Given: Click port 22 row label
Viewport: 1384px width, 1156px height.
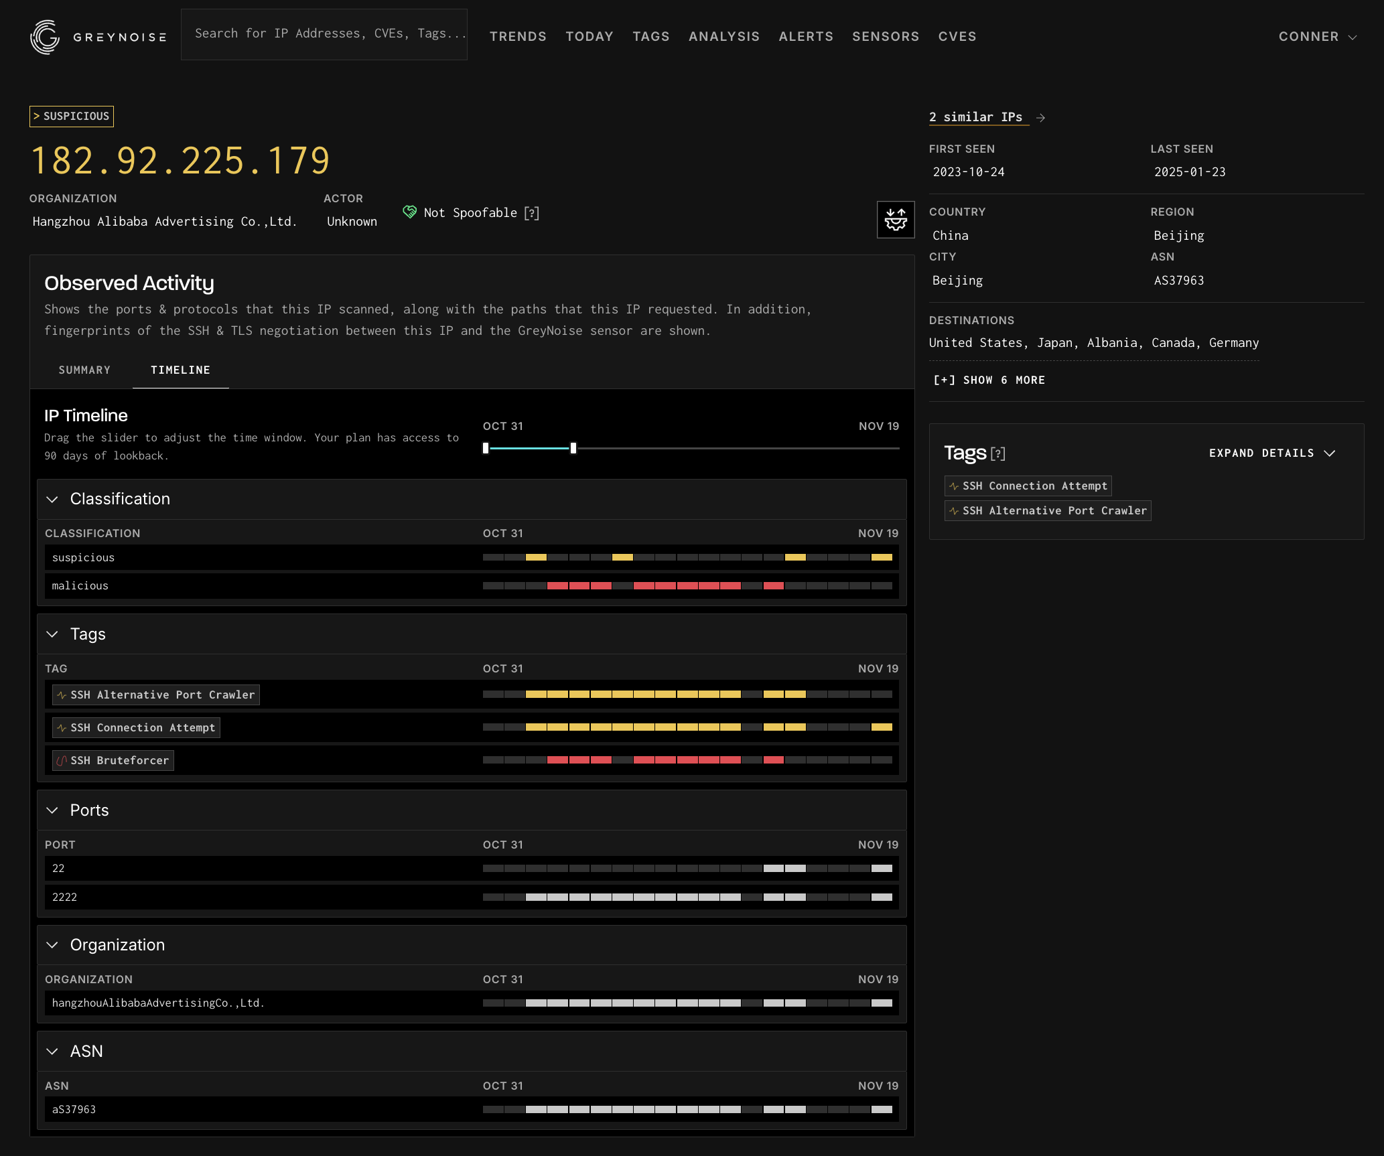Looking at the screenshot, I should tap(58, 869).
